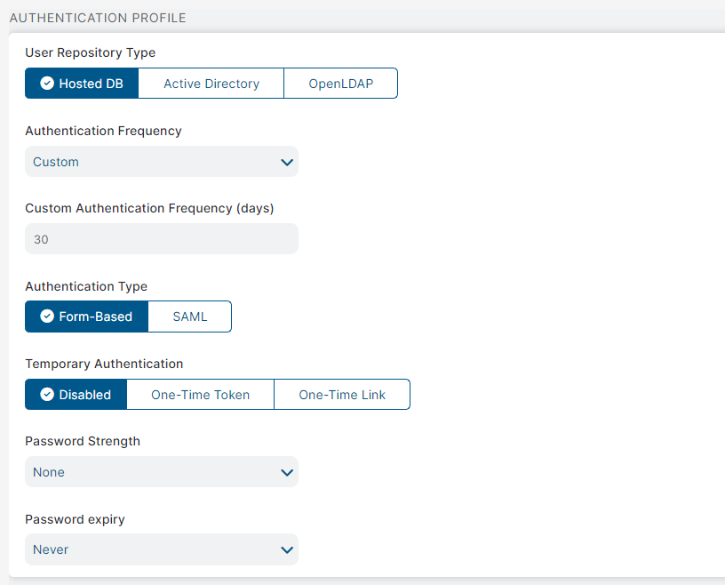The height and width of the screenshot is (585, 725).
Task: Enable One-Time Link temporary authentication
Action: (342, 395)
